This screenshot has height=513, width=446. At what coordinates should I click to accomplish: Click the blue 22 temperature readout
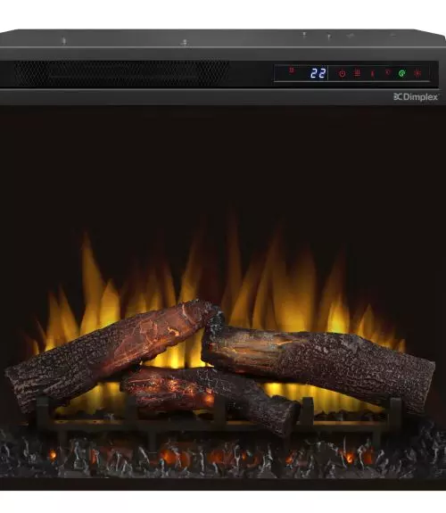click(x=318, y=73)
